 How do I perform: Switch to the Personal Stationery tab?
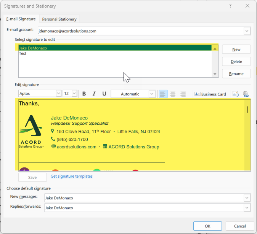pos(59,19)
